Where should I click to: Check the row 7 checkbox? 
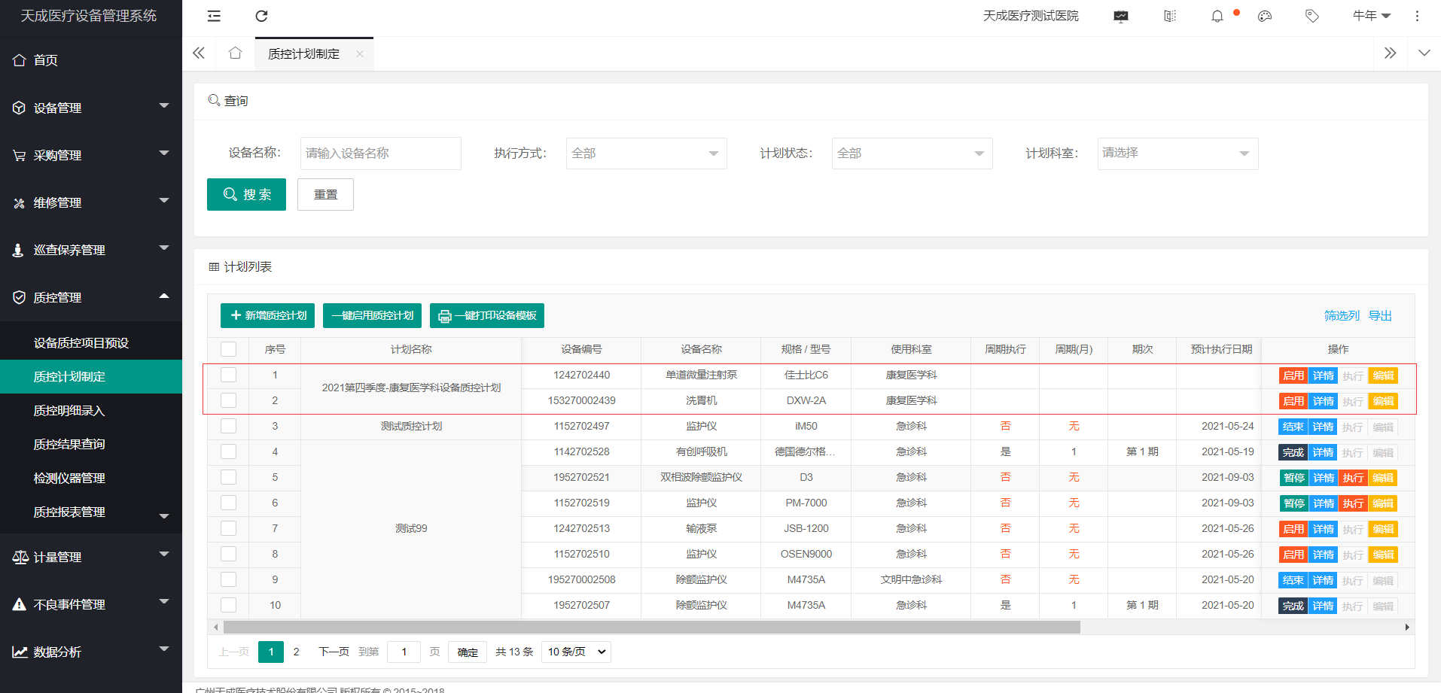(x=229, y=528)
